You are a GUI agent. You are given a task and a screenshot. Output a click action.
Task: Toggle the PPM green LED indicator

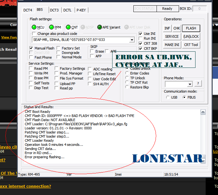(x=51, y=27)
